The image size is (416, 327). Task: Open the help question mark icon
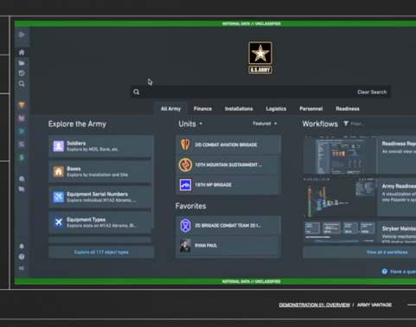tap(22, 257)
